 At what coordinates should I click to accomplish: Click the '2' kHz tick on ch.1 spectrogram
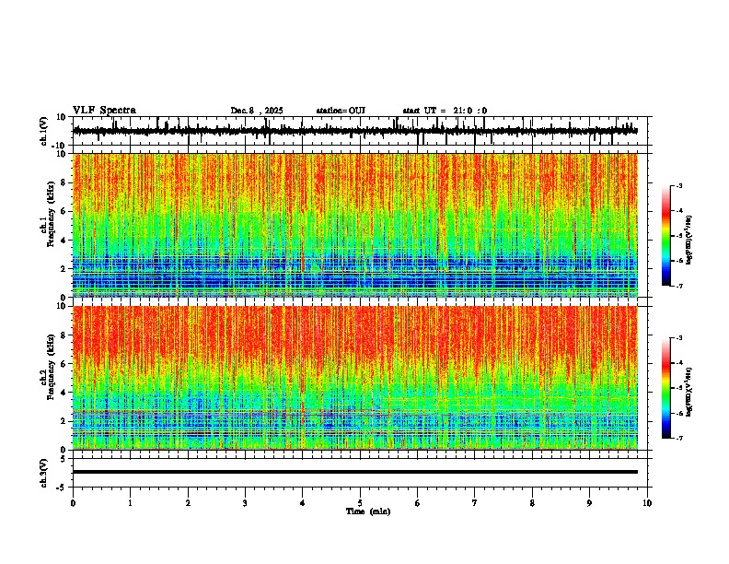64,268
